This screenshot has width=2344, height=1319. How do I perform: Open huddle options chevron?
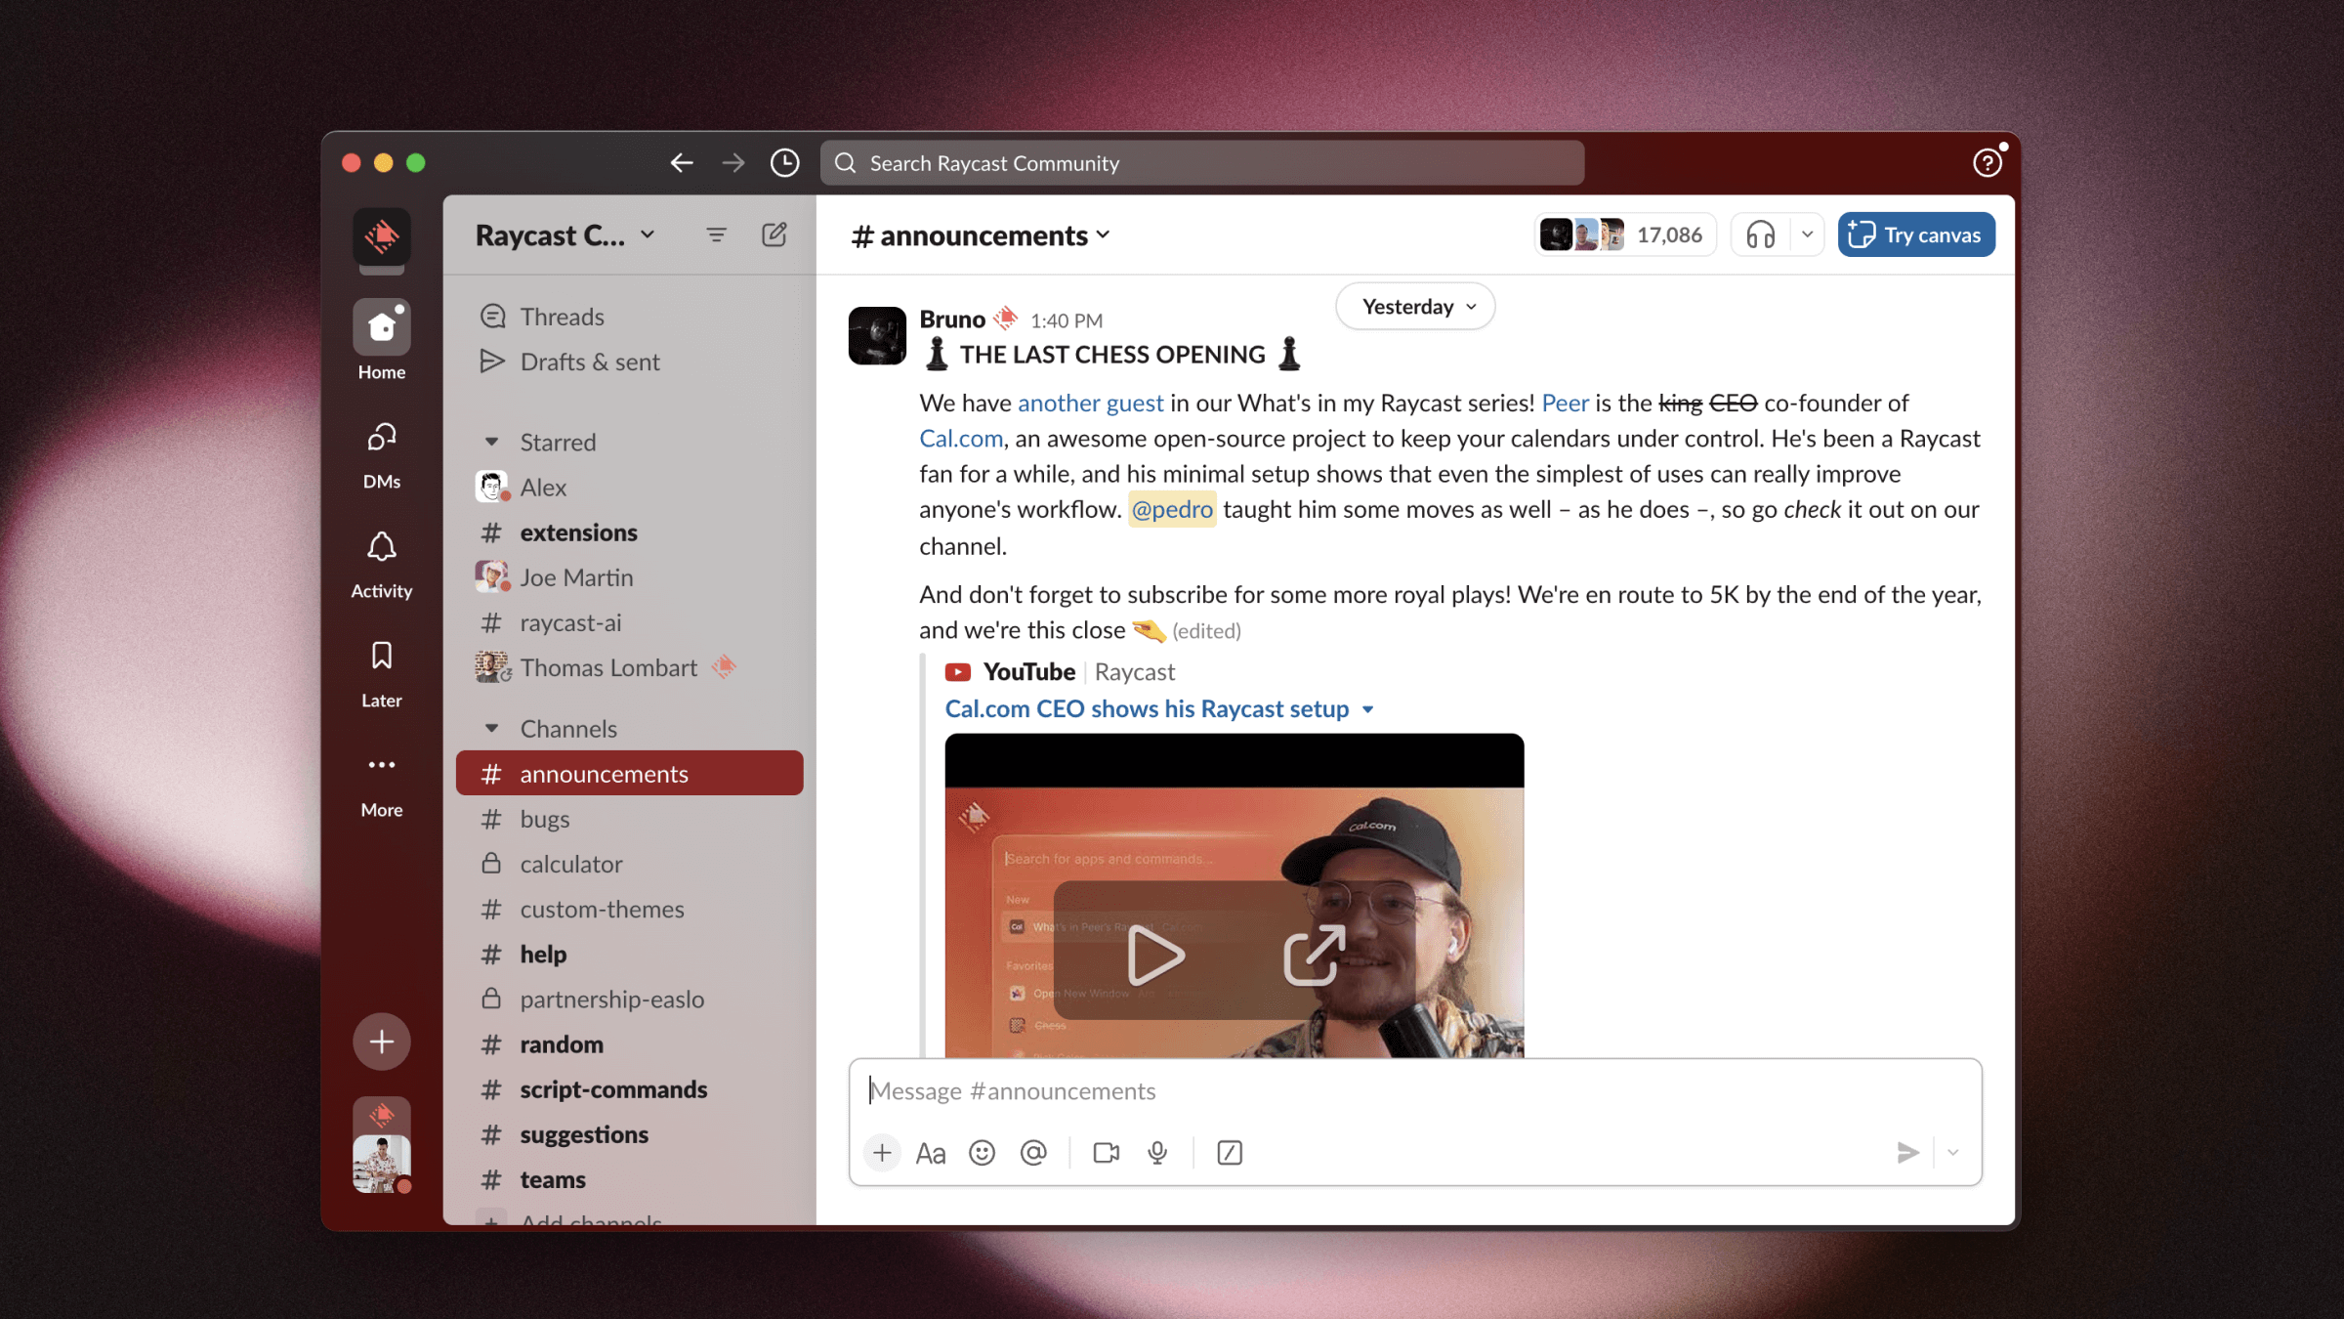pos(1807,235)
